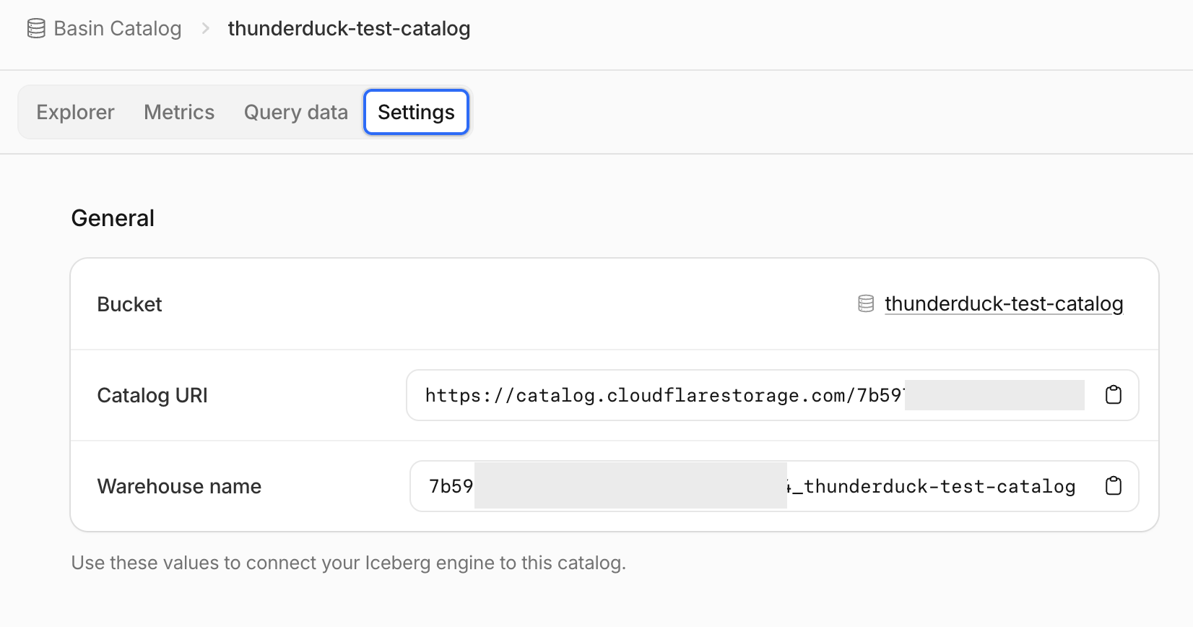The image size is (1193, 627).
Task: Navigate to Basin Catalog breadcrumb link
Action: tap(118, 29)
